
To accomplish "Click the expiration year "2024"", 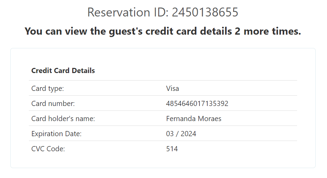I will pos(188,134).
